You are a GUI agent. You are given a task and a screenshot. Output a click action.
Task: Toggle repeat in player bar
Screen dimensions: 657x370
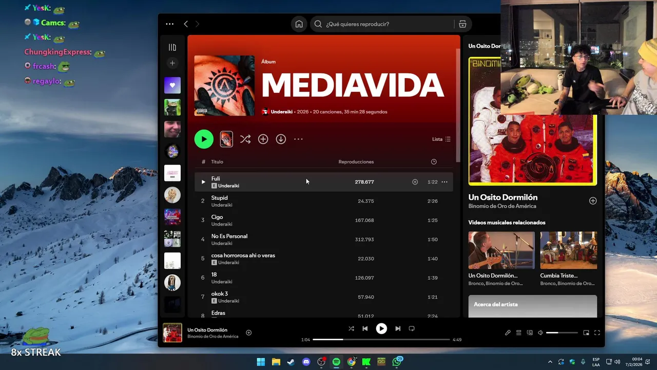click(412, 328)
